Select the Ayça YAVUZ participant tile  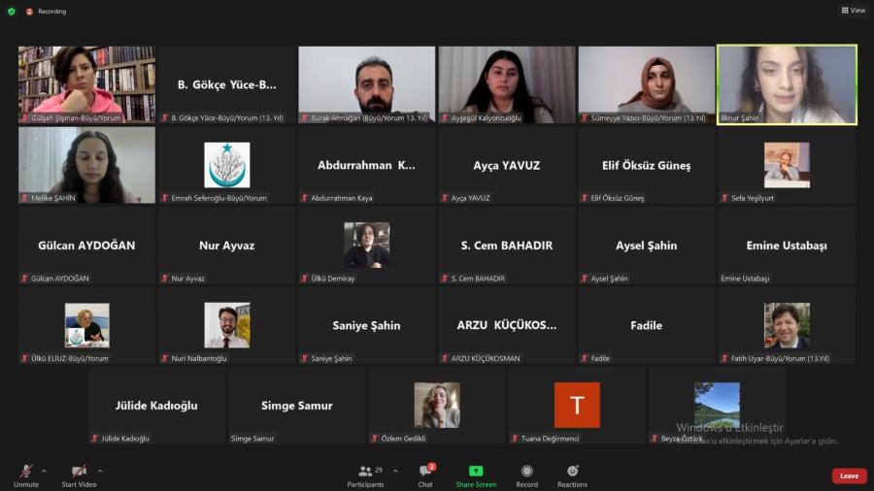[x=506, y=166]
